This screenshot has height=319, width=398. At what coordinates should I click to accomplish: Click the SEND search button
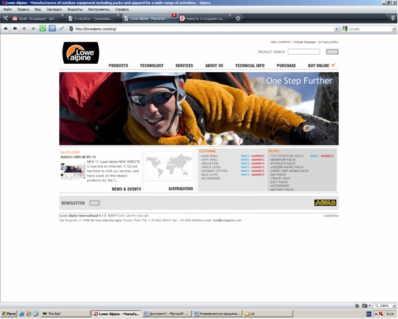(x=332, y=52)
